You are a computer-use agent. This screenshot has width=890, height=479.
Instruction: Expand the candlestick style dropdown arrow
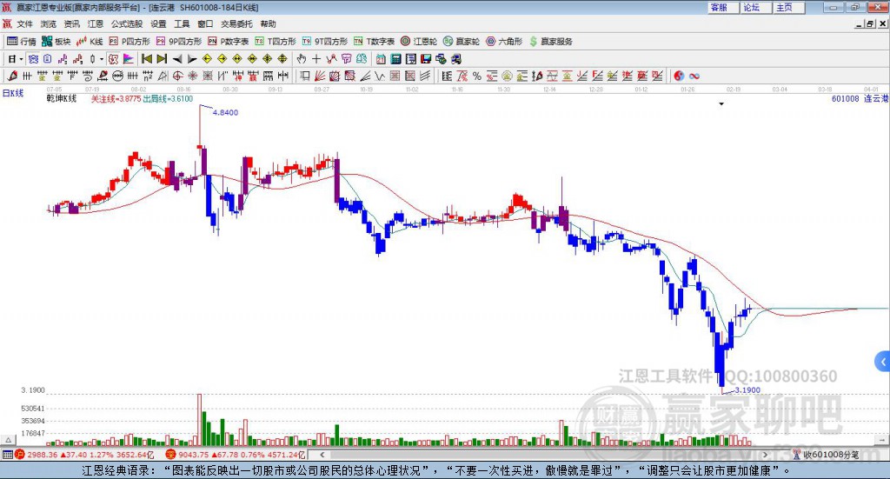tap(102, 59)
